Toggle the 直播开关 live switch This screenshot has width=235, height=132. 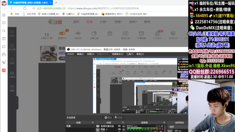[62, 33]
